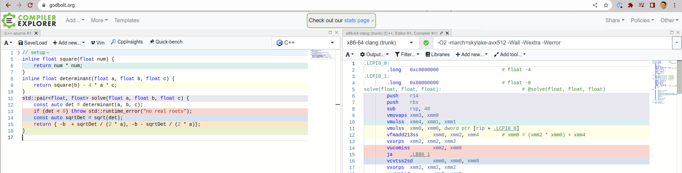Bookmark this page with the star icon
Image resolution: width=682 pixels, height=173 pixels.
[606, 5]
